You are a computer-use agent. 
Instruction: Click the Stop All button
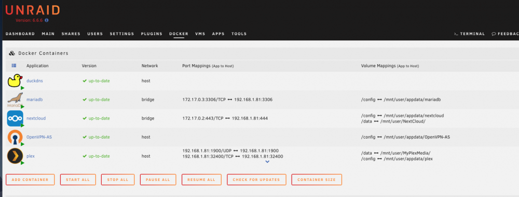pyautogui.click(x=117, y=179)
